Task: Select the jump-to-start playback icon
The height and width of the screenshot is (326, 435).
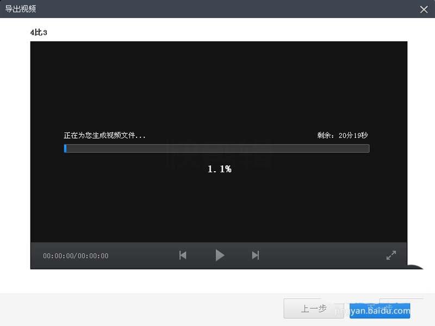Action: (x=182, y=255)
